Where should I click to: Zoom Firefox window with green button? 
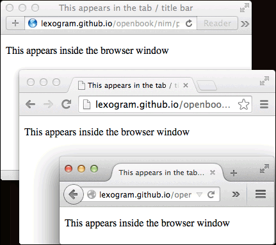pyautogui.click(x=94, y=169)
